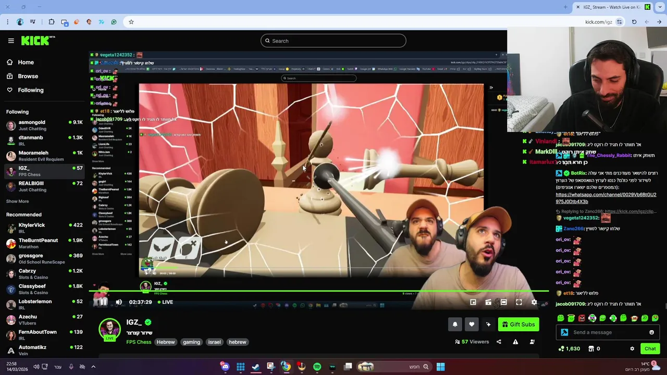Show hidden system tray icons
This screenshot has width=667, height=375.
point(93,367)
